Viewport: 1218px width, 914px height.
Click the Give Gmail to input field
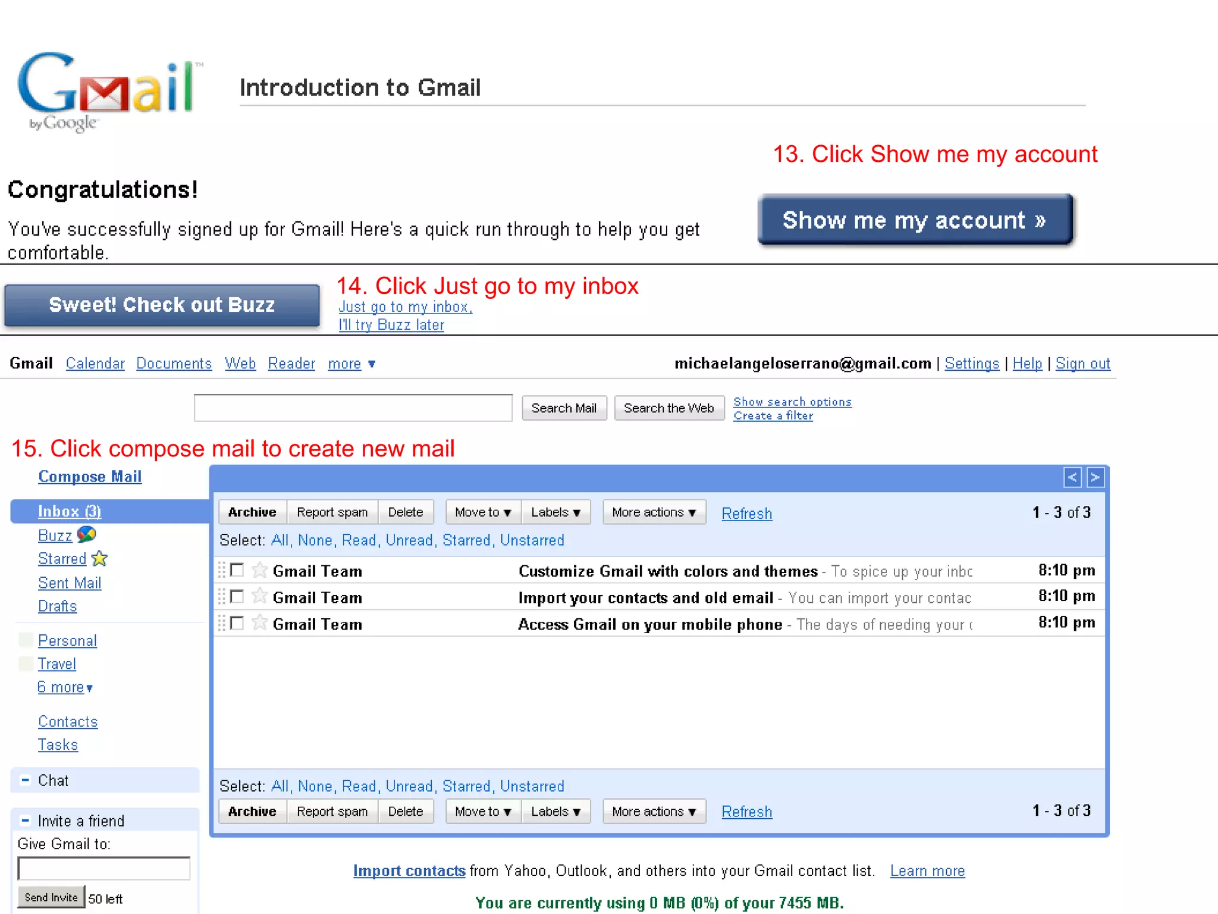(104, 868)
